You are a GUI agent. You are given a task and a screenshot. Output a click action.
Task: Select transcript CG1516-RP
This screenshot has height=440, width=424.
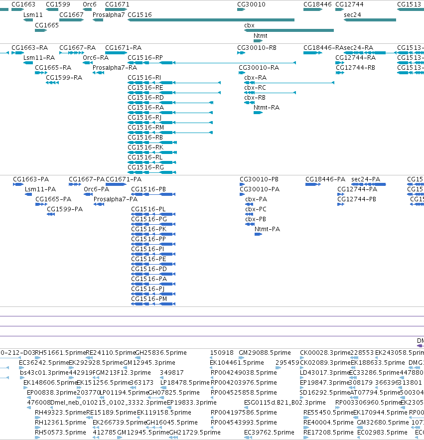click(x=212, y=63)
